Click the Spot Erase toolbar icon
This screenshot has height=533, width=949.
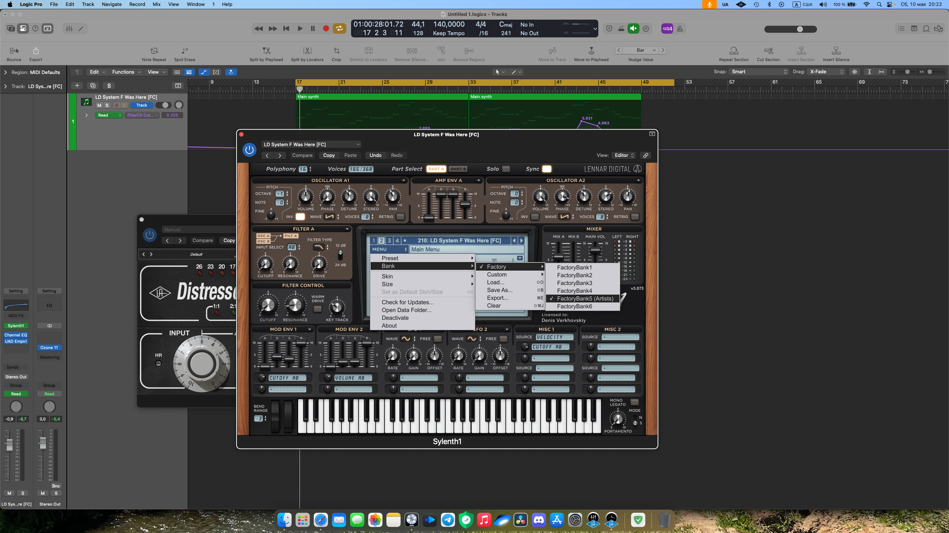[185, 51]
